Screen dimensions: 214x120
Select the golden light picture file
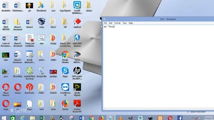pyautogui.click(x=29, y=6)
